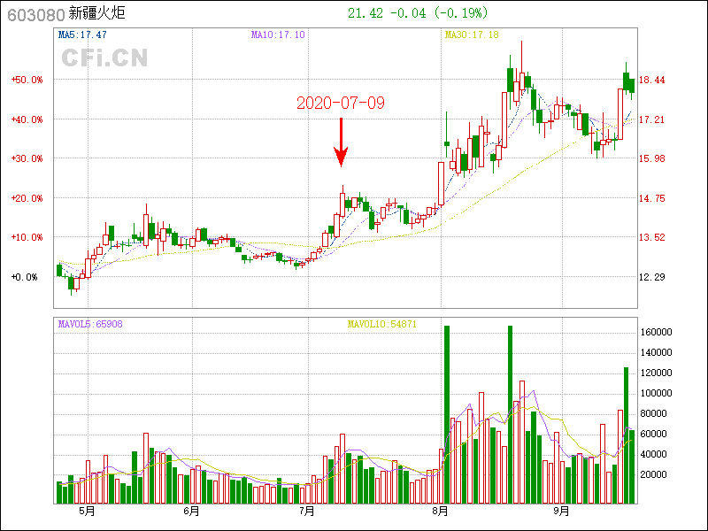Screen dimensions: 708x531
Task: Click the 5月 month axis label
Action: pos(87,511)
